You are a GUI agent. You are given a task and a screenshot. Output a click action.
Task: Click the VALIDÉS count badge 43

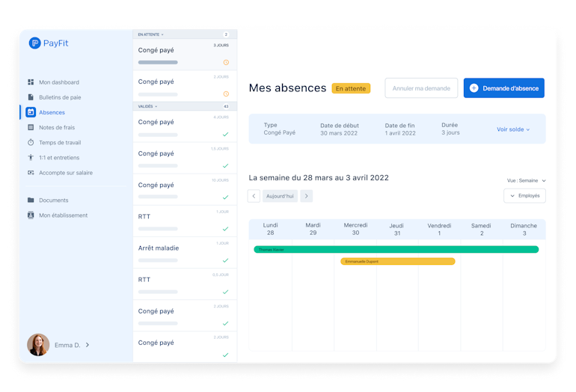[x=226, y=106]
